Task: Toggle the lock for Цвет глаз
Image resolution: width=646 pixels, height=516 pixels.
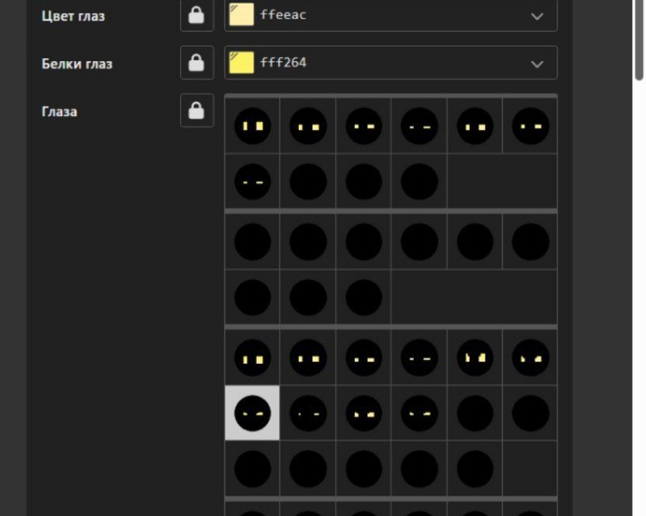Action: 197,16
